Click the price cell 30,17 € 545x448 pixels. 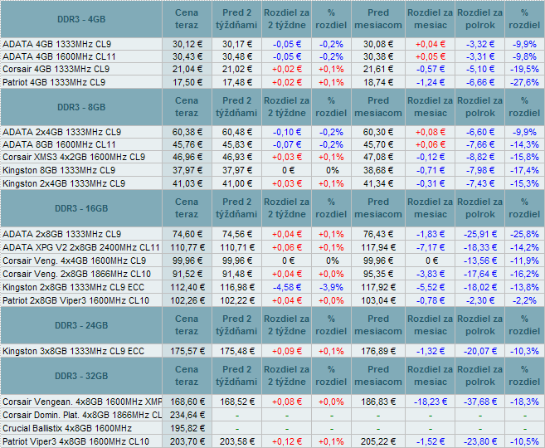[237, 44]
